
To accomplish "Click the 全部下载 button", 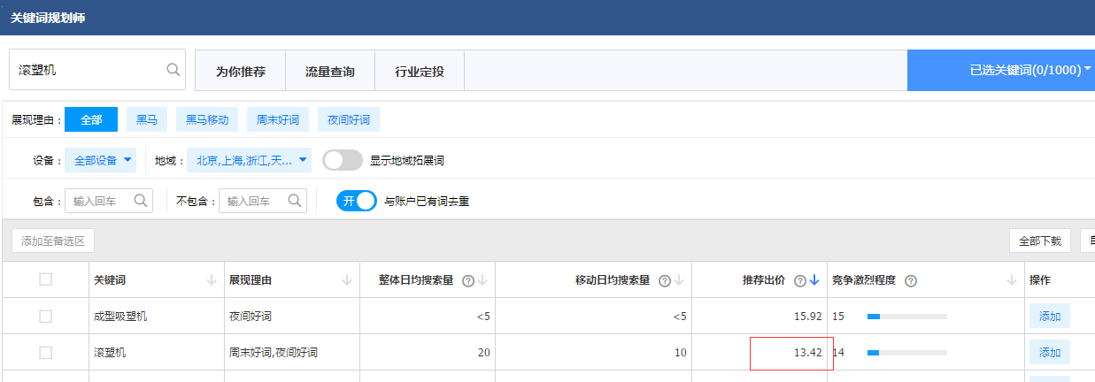I will point(1040,241).
